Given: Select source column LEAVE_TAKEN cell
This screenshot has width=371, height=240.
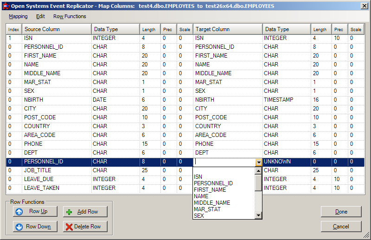Looking at the screenshot, I should pyautogui.click(x=57, y=188).
